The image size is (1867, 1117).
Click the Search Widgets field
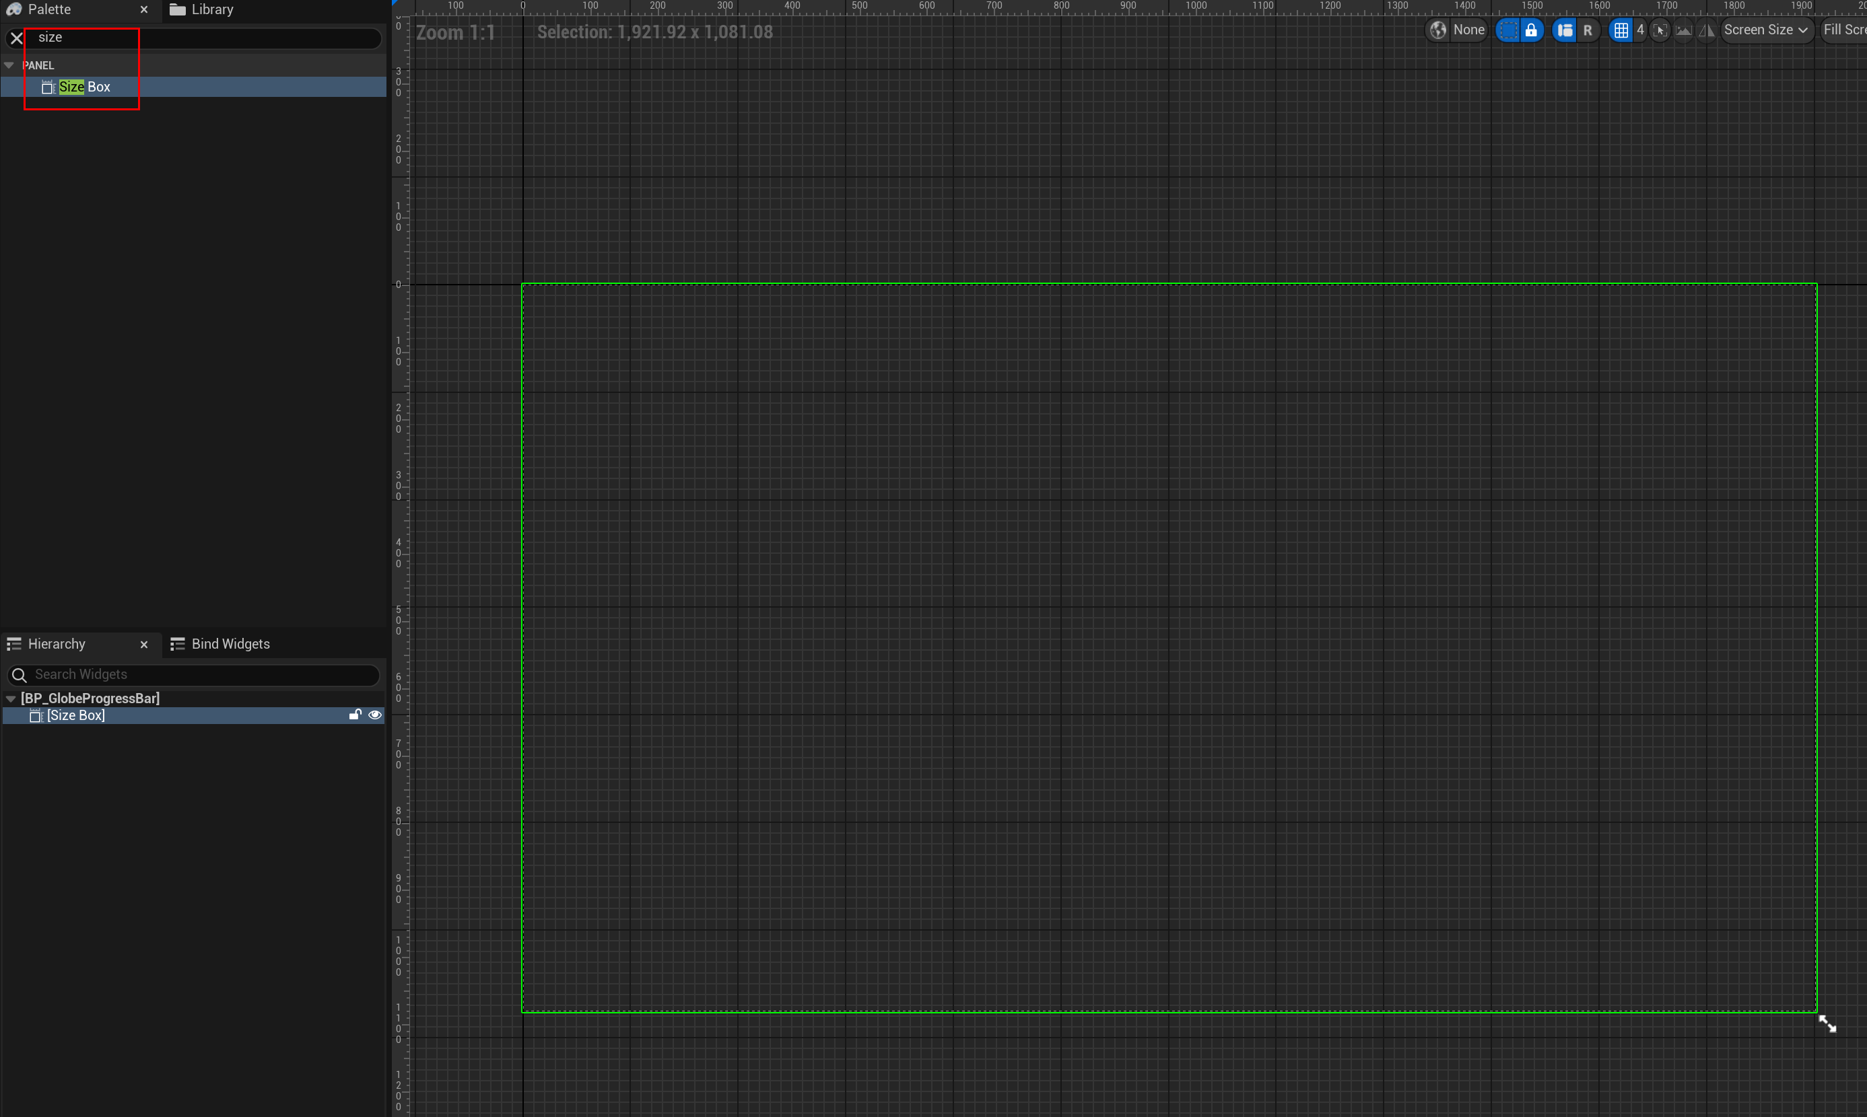coord(196,675)
